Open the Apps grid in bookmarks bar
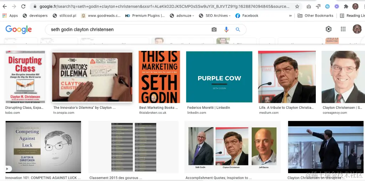 tap(10, 16)
